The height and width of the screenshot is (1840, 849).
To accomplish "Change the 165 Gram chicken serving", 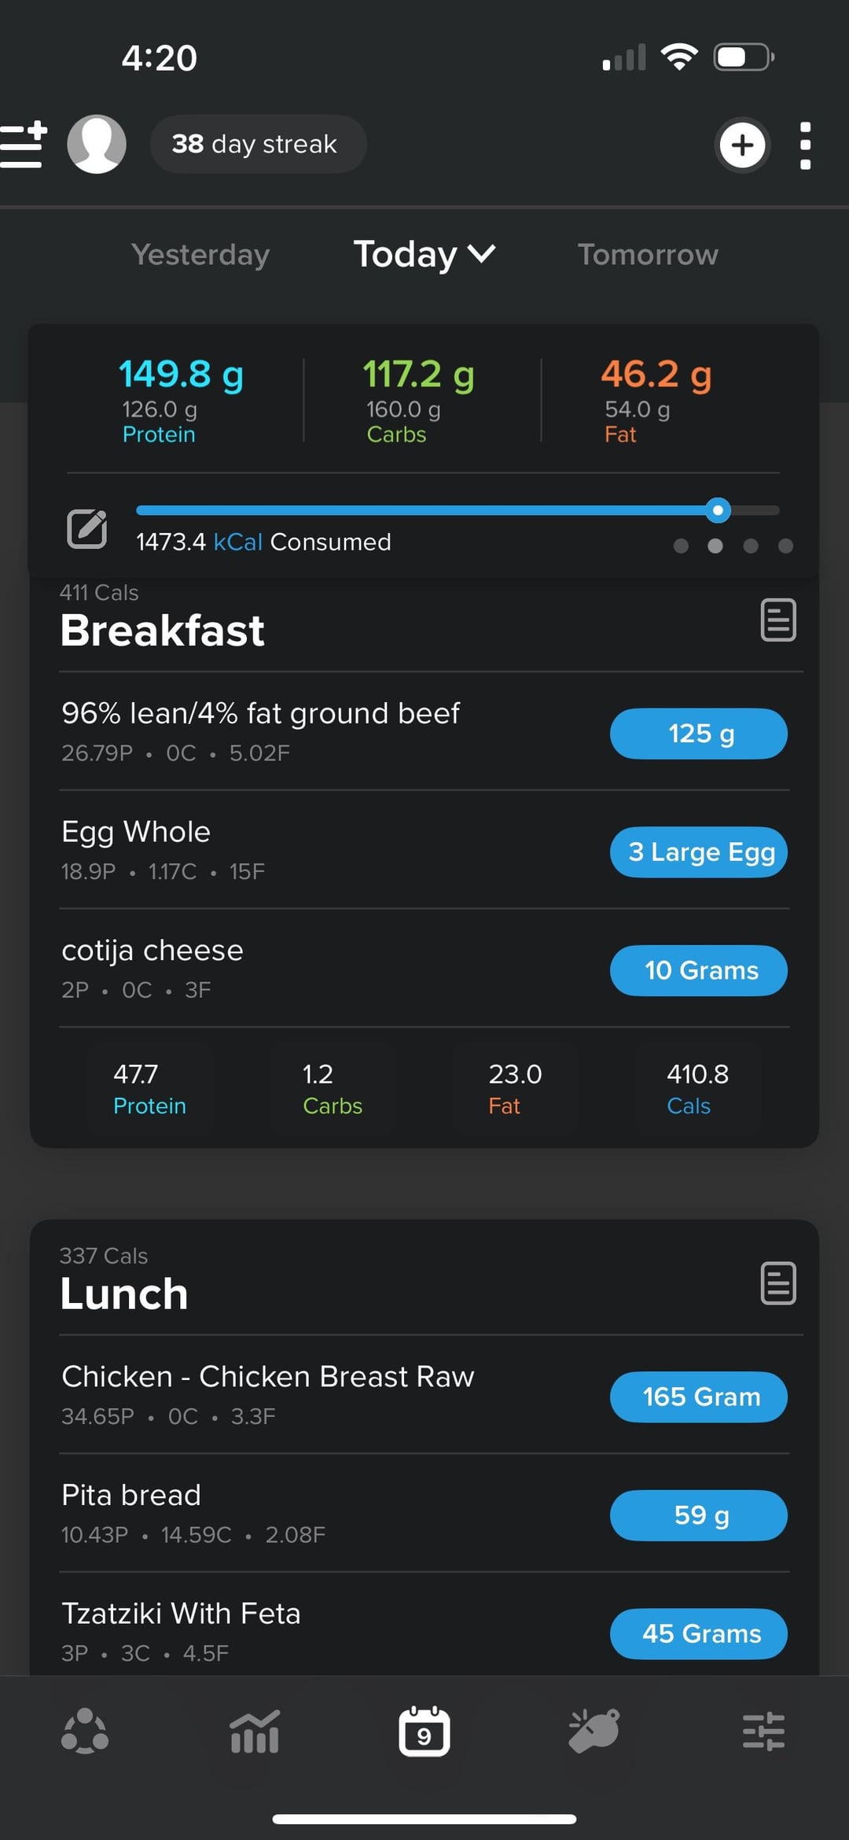I will pos(698,1397).
